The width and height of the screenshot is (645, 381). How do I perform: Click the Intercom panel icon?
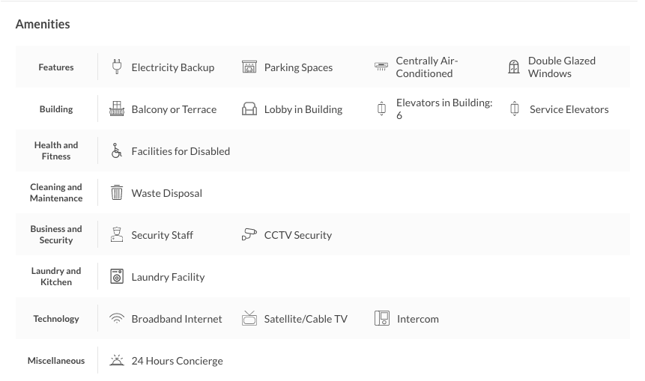[x=382, y=319]
